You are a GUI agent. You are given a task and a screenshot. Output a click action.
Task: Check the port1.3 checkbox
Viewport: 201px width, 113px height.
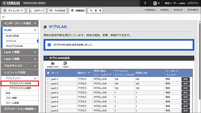pyautogui.click(x=48, y=88)
